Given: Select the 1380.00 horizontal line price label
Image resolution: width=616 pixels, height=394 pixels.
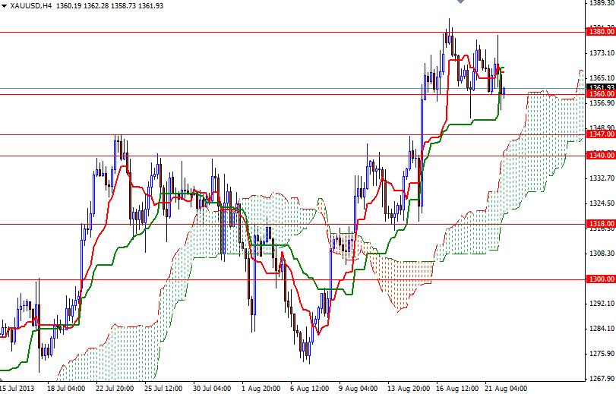Looking at the screenshot, I should 601,32.
